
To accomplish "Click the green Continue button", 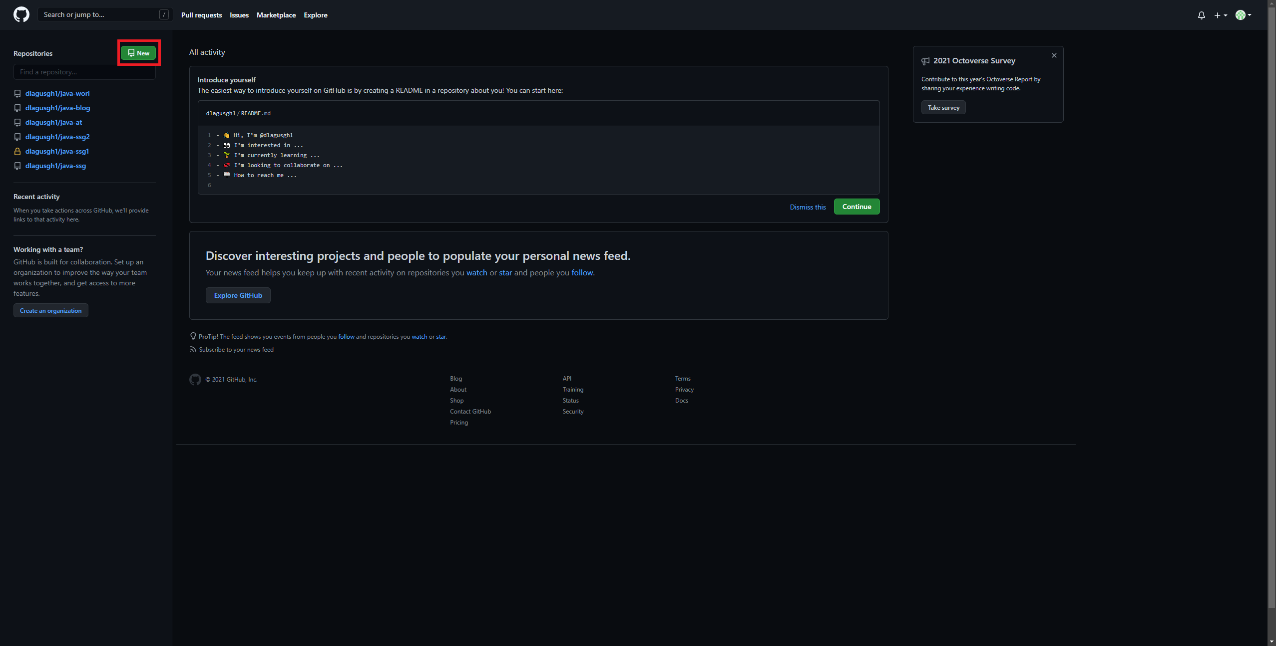I will tap(856, 207).
